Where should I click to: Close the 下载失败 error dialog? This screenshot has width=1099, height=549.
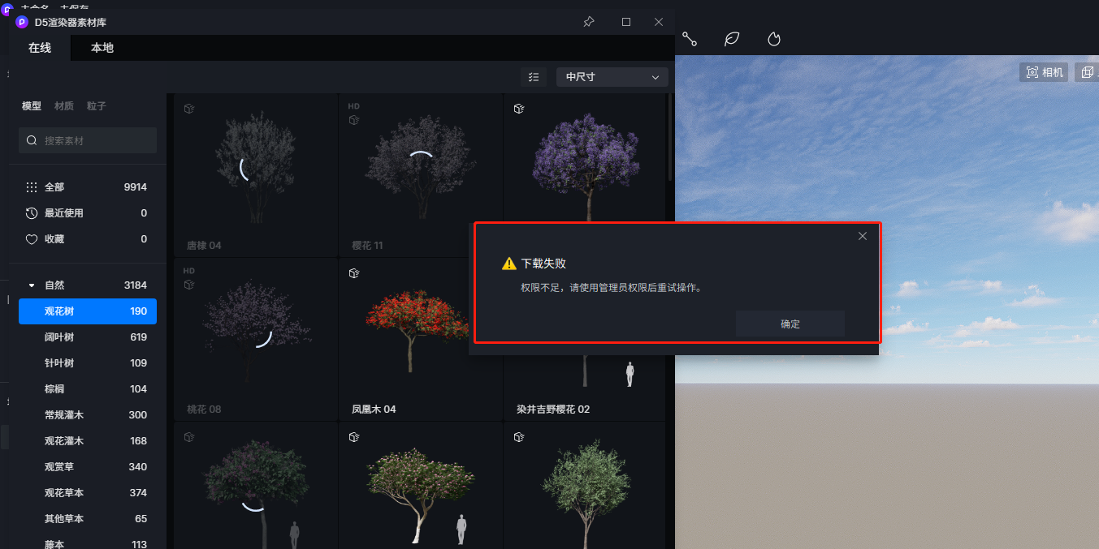tap(863, 236)
